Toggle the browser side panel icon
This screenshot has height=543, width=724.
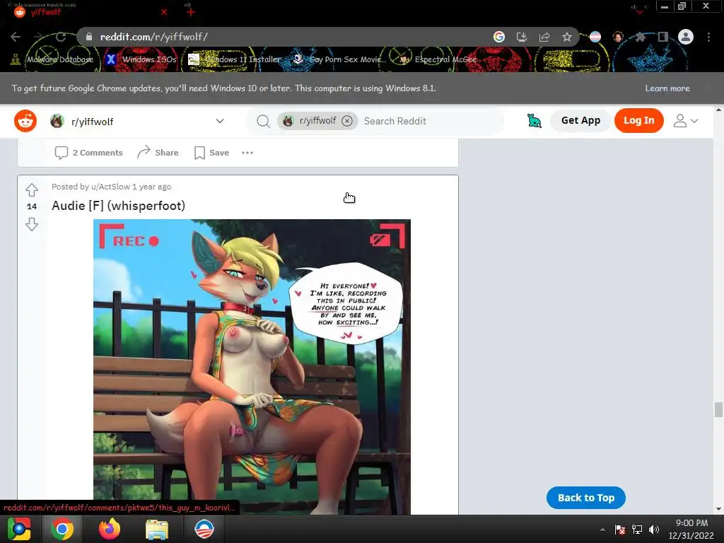tap(663, 37)
